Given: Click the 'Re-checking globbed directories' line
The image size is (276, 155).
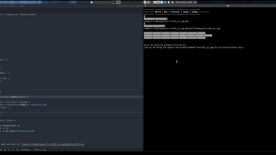Looking at the screenshot, I should click(166, 45).
